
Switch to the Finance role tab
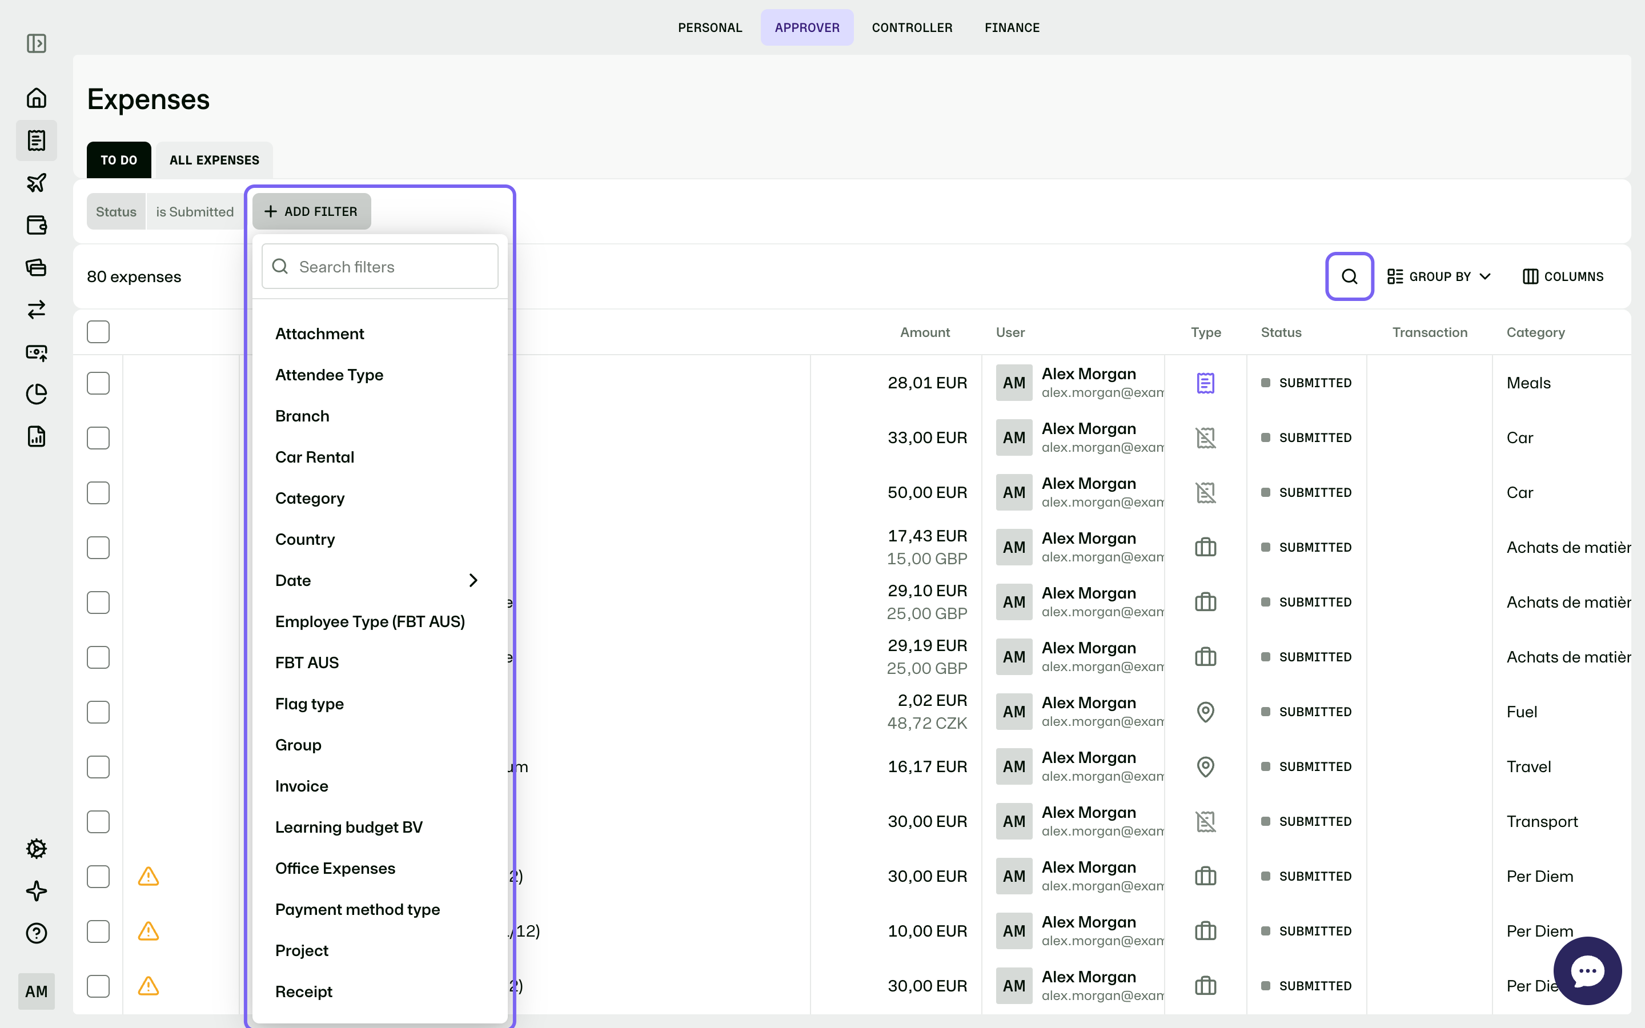coord(1012,27)
